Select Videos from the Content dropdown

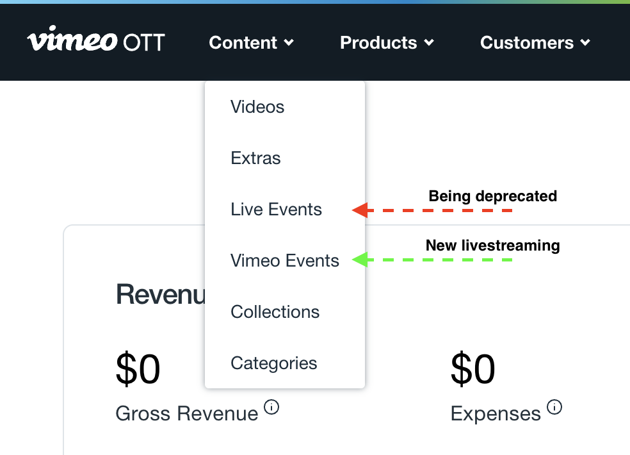click(x=257, y=107)
